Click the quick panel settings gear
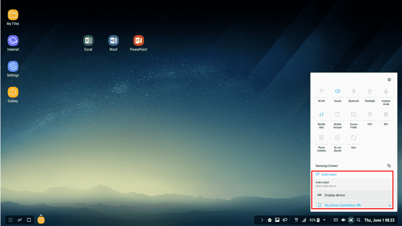The width and height of the screenshot is (402, 226). coord(389,80)
